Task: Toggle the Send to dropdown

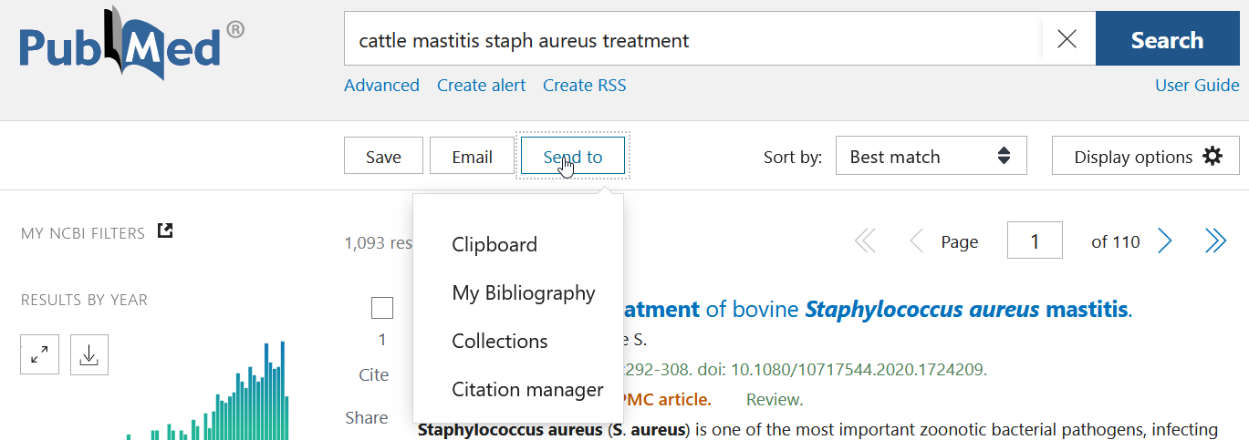Action: [x=572, y=156]
